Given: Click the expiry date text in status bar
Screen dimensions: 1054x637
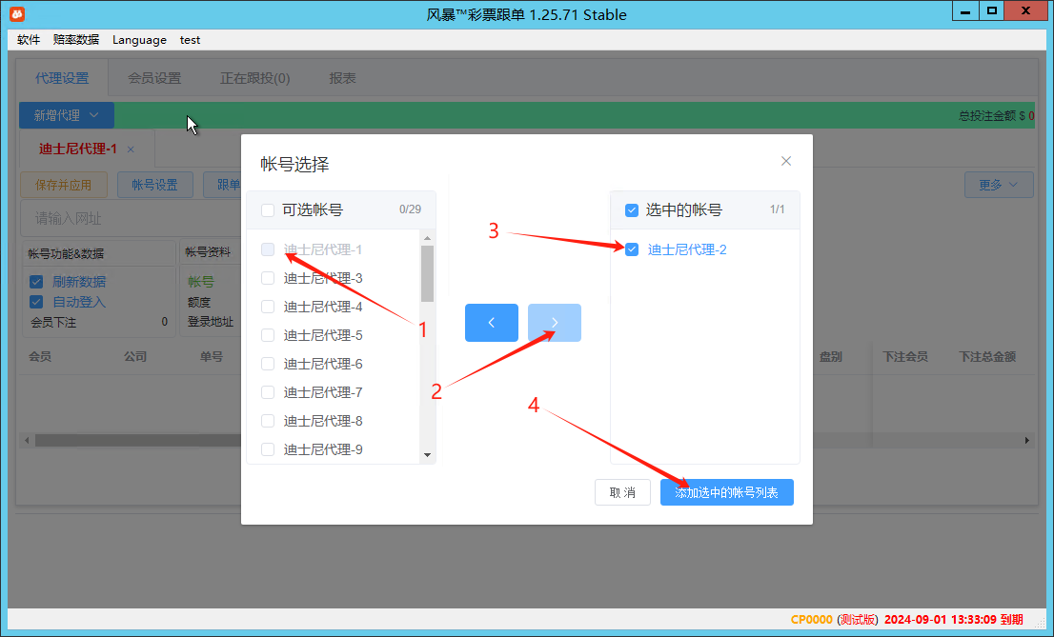Looking at the screenshot, I should pos(953,620).
